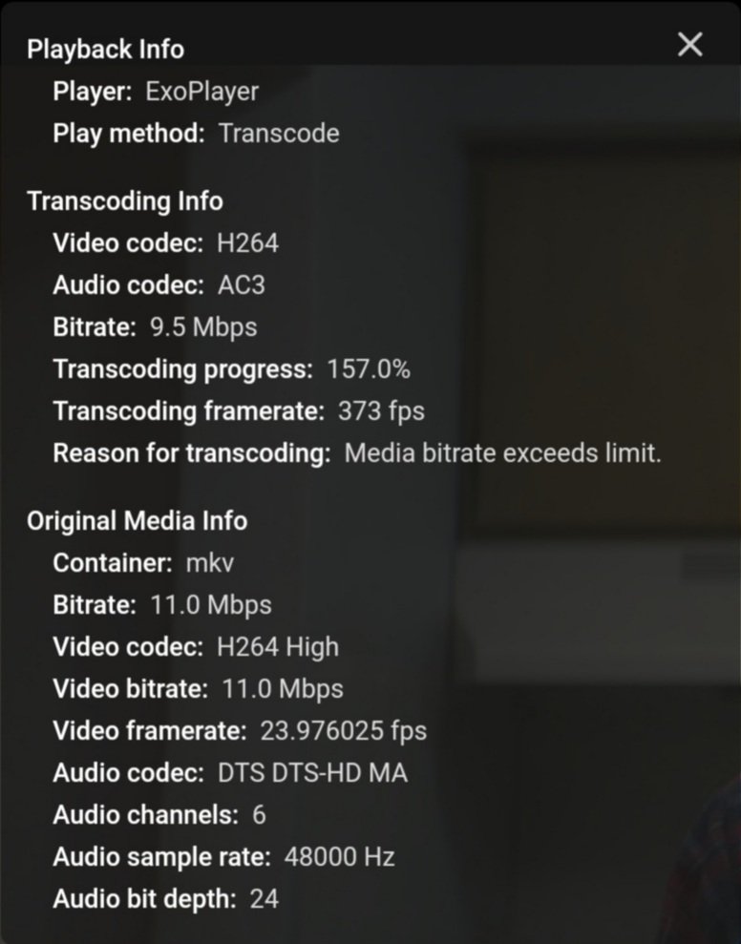Click the reason for transcoding message

point(502,452)
